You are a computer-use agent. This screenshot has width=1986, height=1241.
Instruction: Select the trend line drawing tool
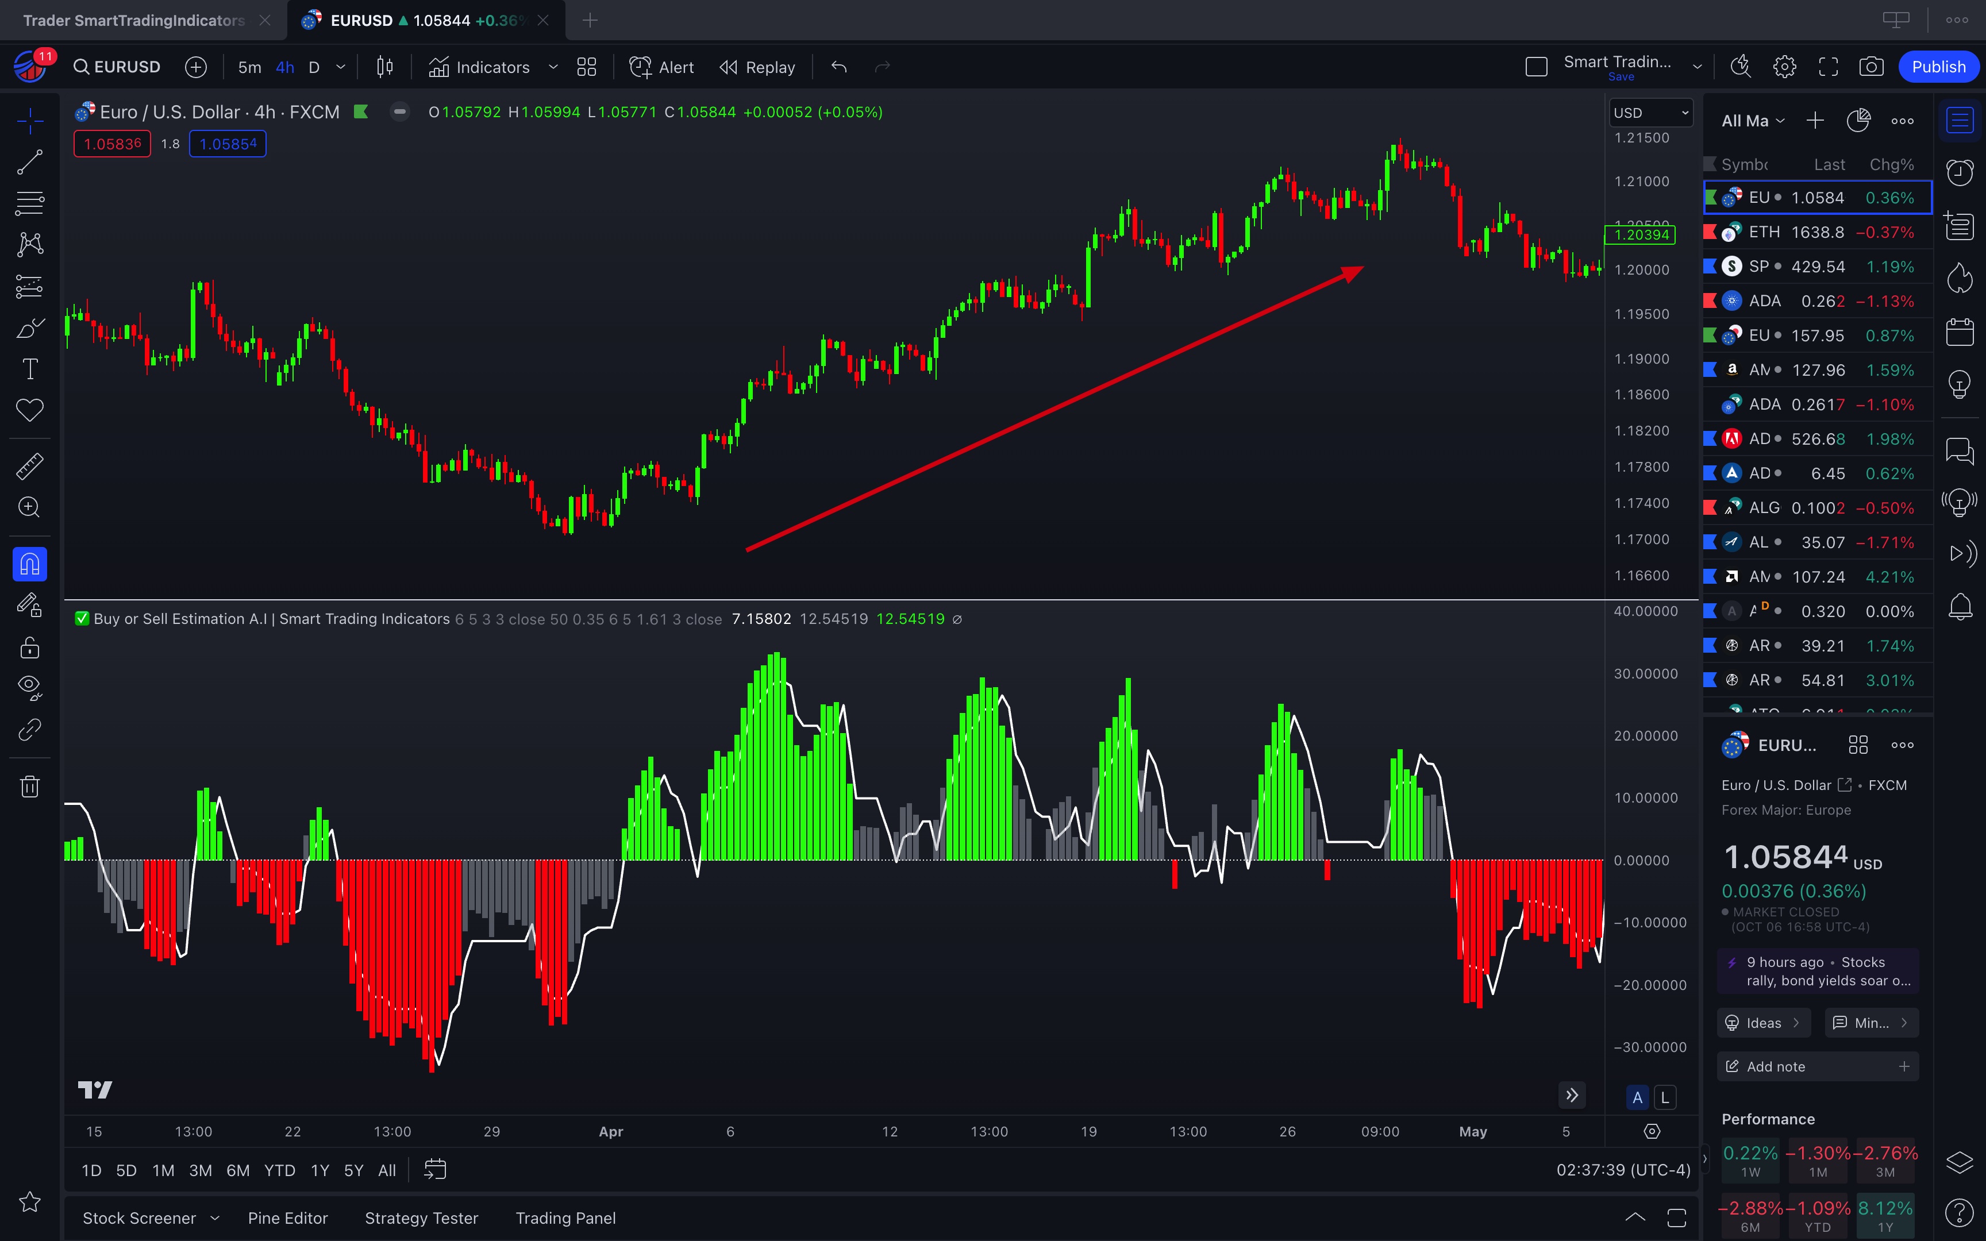coord(29,161)
